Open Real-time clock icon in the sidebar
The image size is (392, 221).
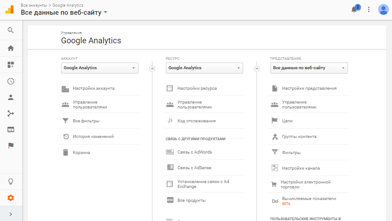point(11,81)
